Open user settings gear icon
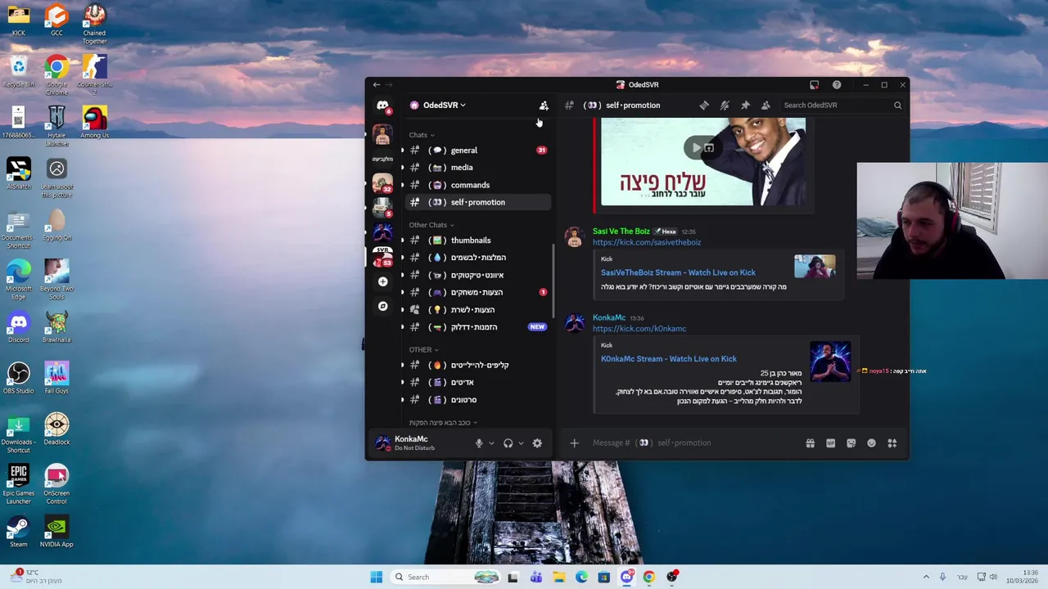The image size is (1048, 589). pos(537,443)
